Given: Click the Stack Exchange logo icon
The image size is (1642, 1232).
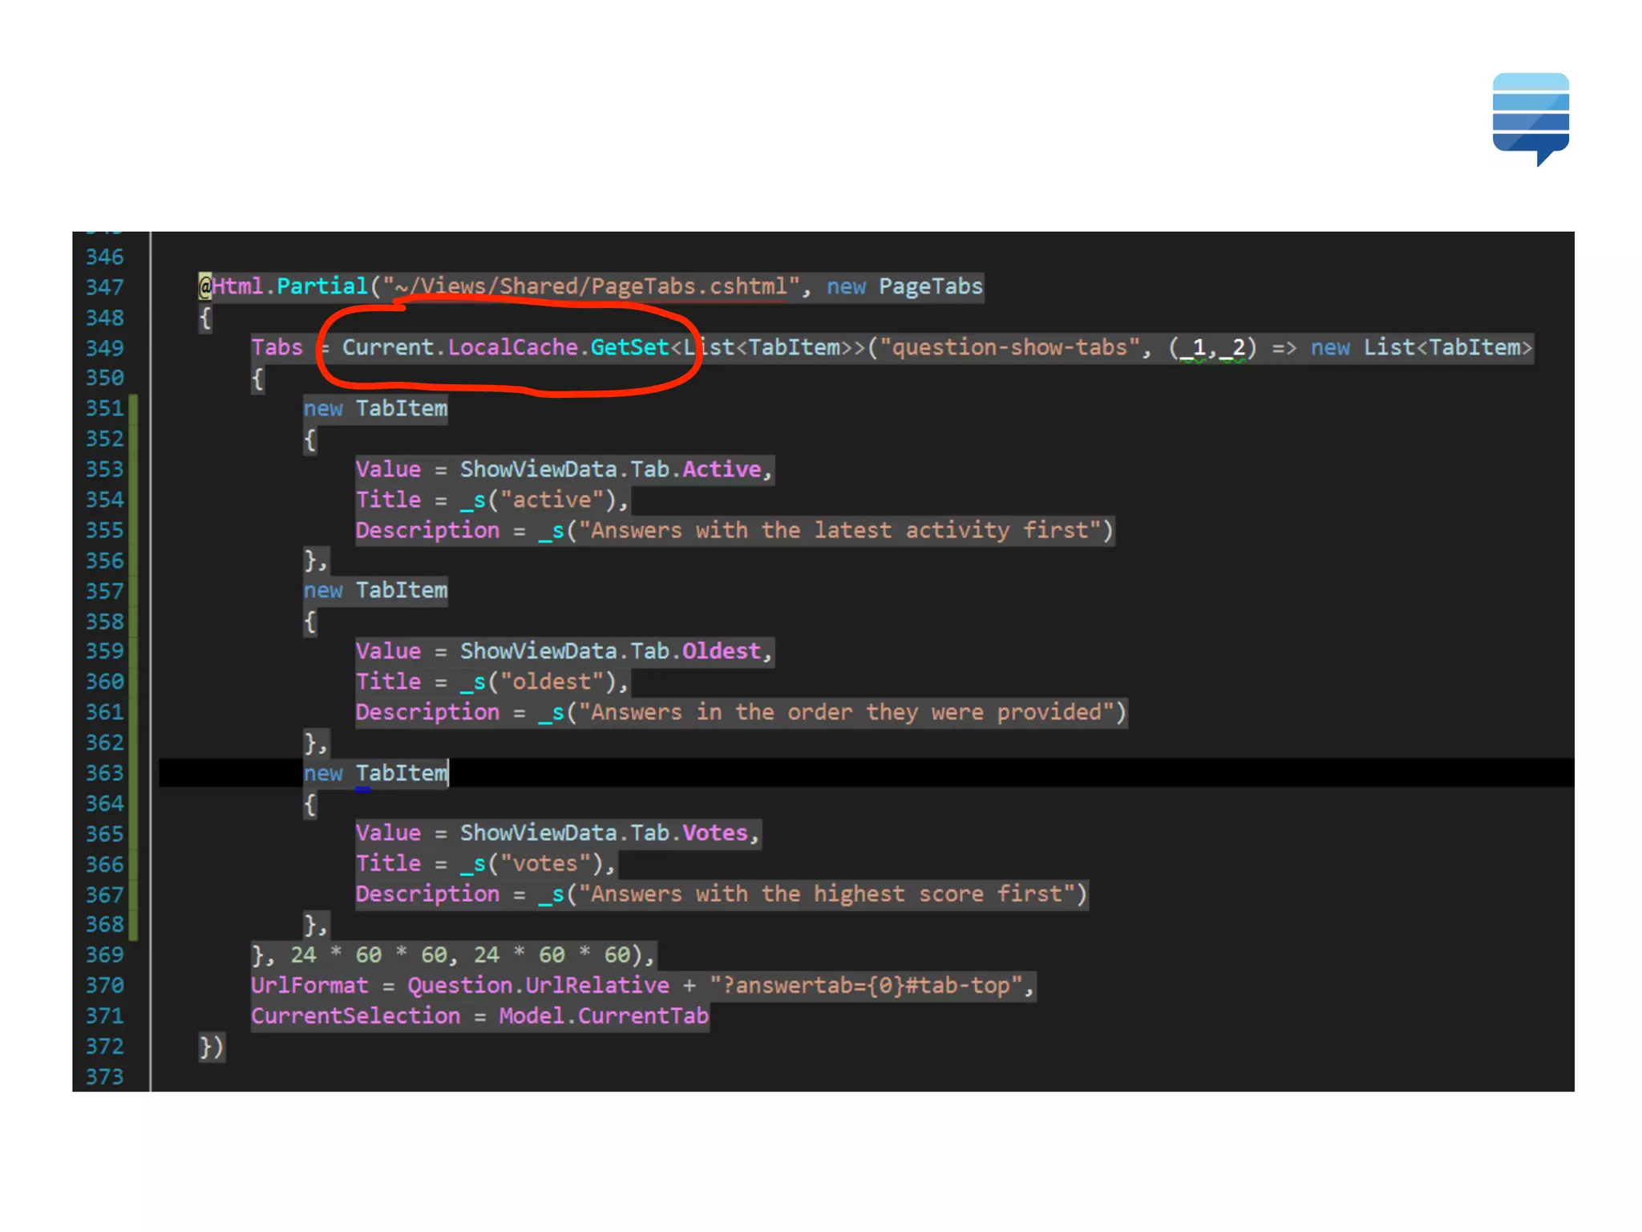Looking at the screenshot, I should 1530,119.
